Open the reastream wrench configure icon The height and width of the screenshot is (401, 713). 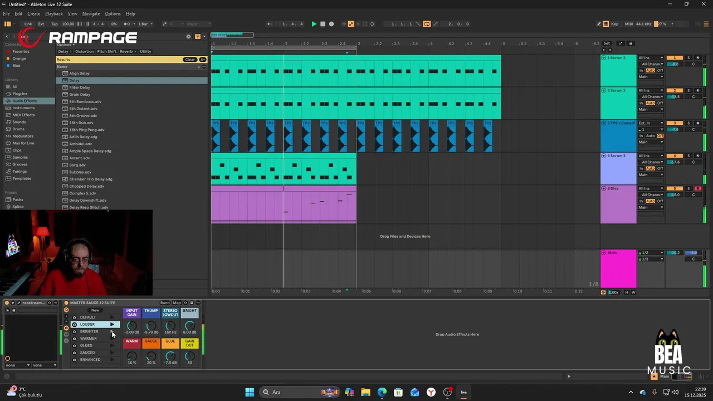(x=18, y=303)
